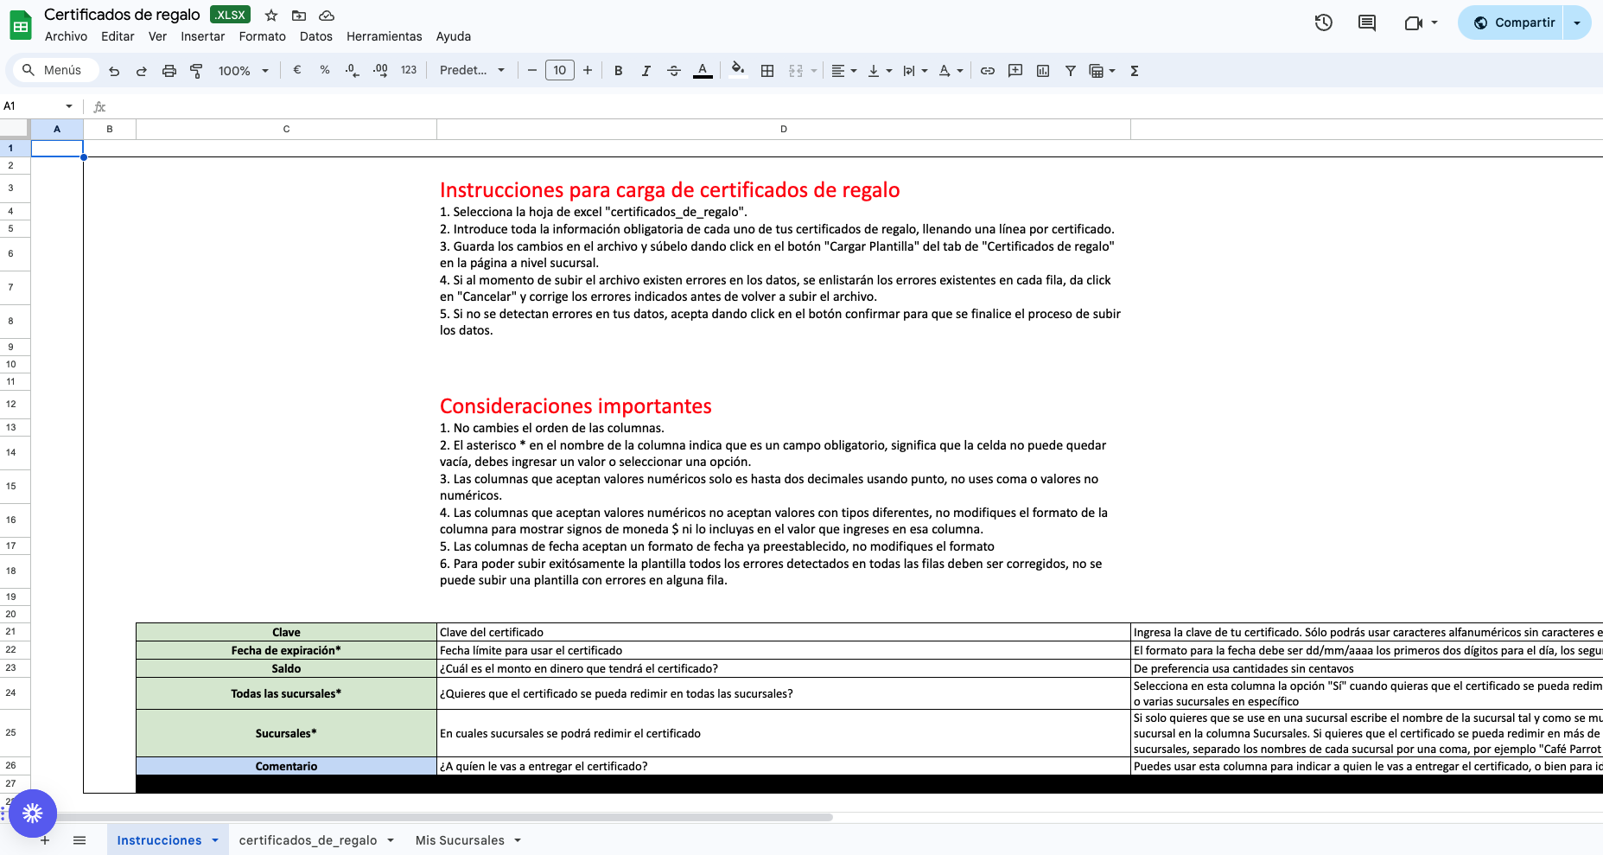The image size is (1603, 855).
Task: Format as currency with euro icon
Action: (x=297, y=70)
